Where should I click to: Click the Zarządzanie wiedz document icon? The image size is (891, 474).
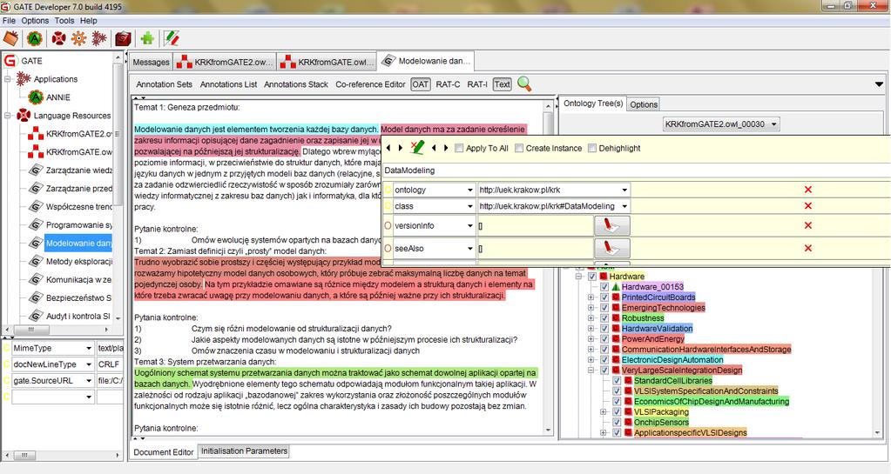click(x=36, y=170)
